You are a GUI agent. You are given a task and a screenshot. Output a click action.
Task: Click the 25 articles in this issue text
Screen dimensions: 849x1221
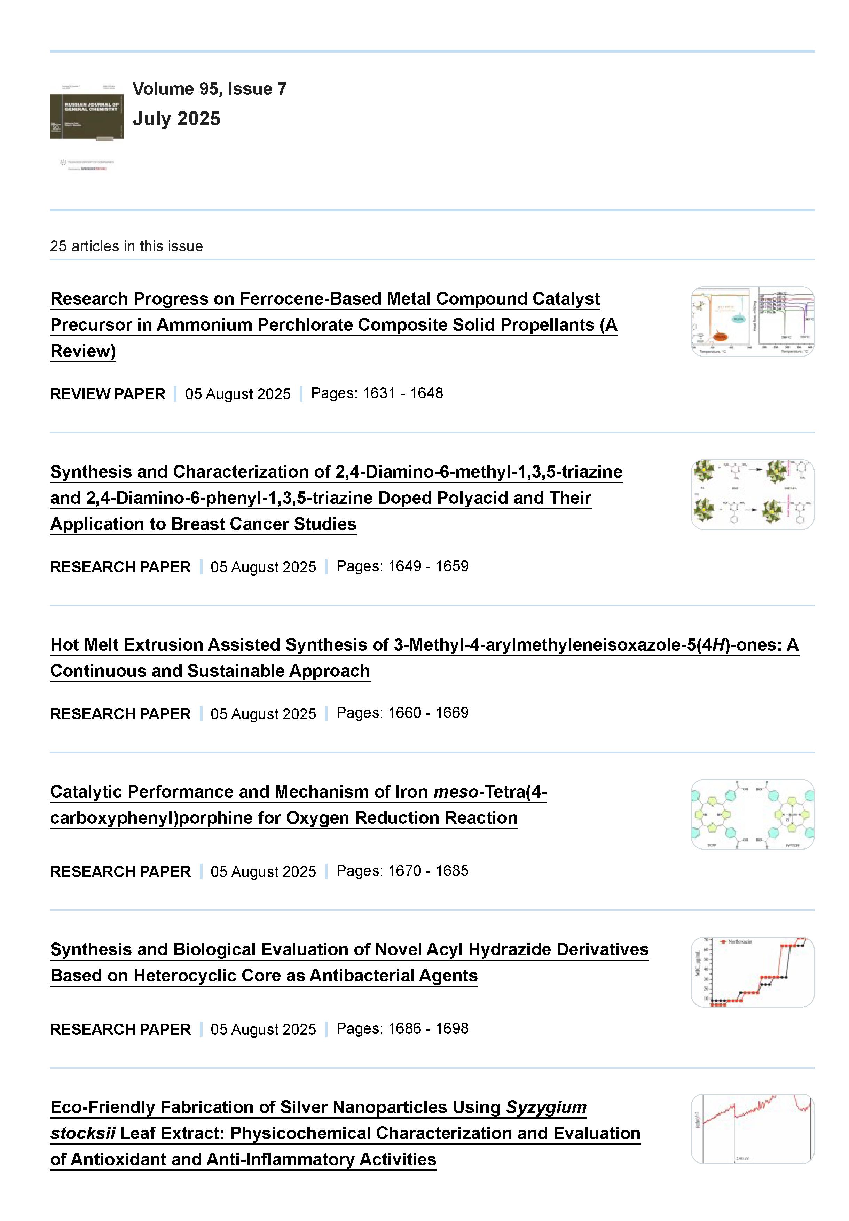point(126,246)
